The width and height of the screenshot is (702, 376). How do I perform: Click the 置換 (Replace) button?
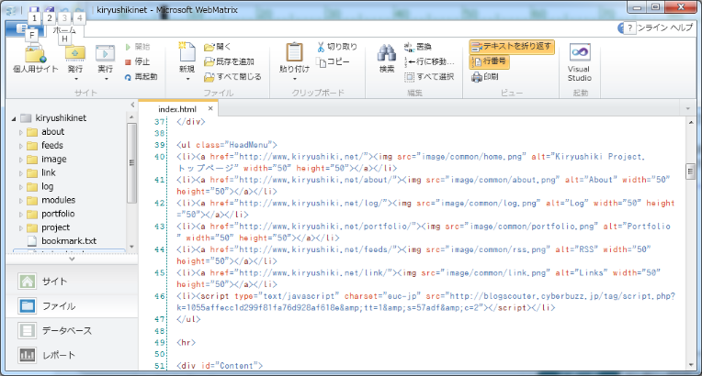pyautogui.click(x=417, y=47)
